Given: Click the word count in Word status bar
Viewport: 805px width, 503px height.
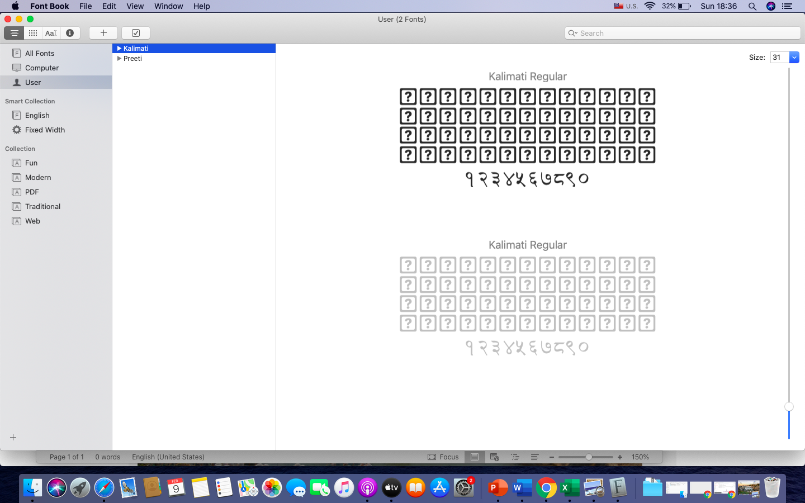Looking at the screenshot, I should (107, 457).
